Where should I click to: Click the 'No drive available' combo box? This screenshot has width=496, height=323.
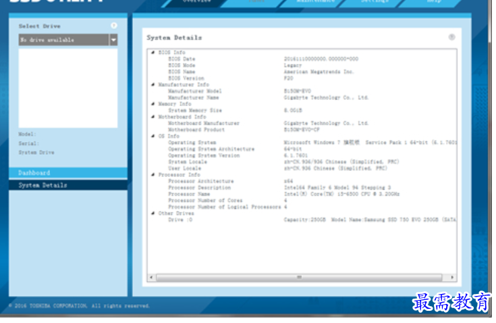tap(63, 40)
